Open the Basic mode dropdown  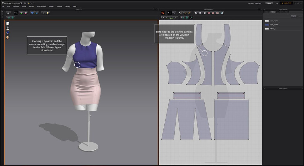269,3
